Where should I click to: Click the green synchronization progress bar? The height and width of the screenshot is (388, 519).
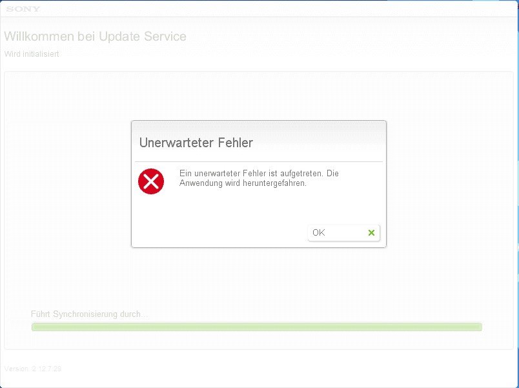click(256, 327)
